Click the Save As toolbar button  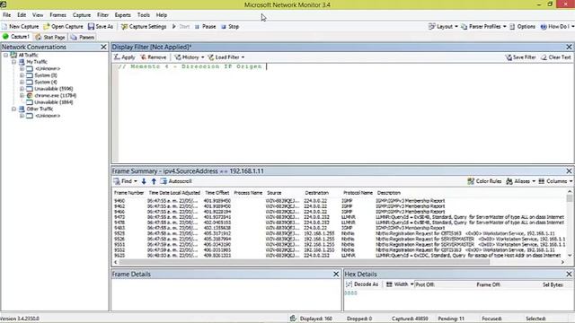[101, 26]
